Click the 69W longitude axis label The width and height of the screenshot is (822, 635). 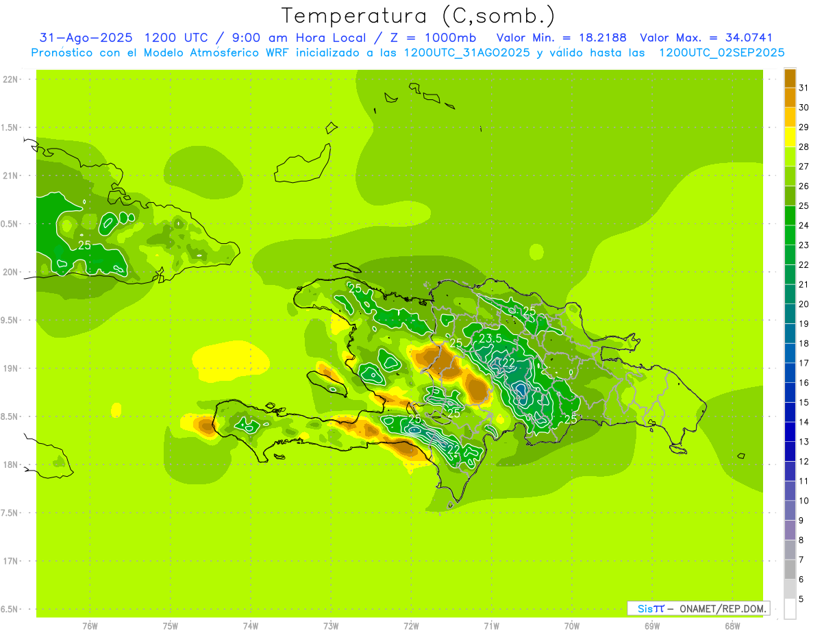652,625
